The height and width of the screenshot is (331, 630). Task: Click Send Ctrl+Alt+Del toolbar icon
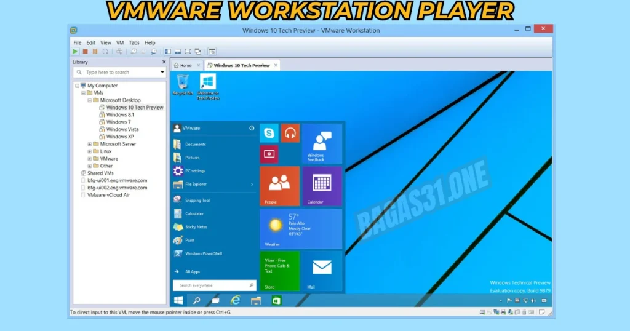[x=119, y=52]
